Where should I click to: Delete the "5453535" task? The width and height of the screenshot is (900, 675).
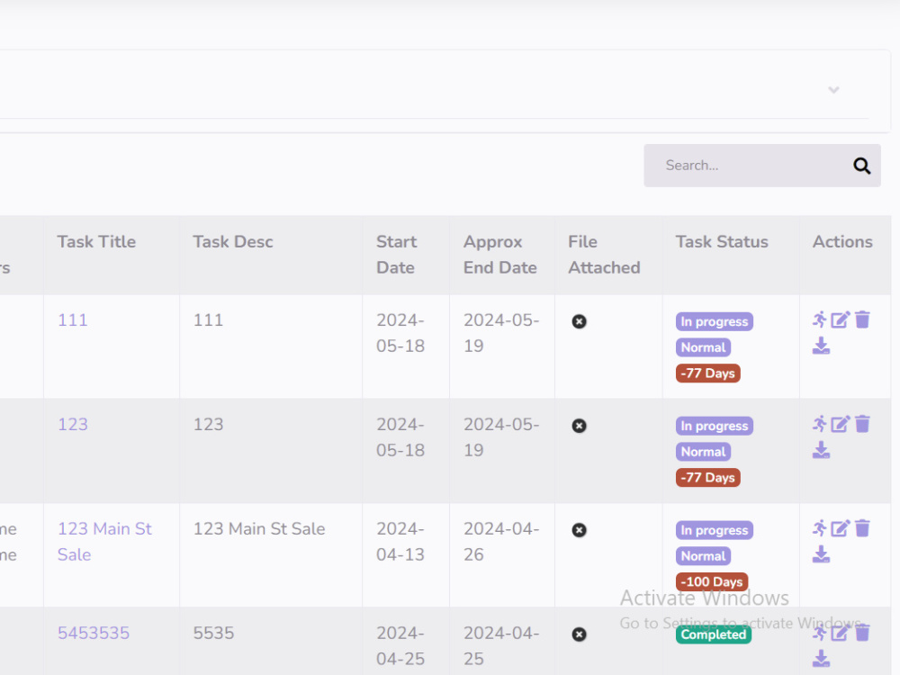pos(862,633)
